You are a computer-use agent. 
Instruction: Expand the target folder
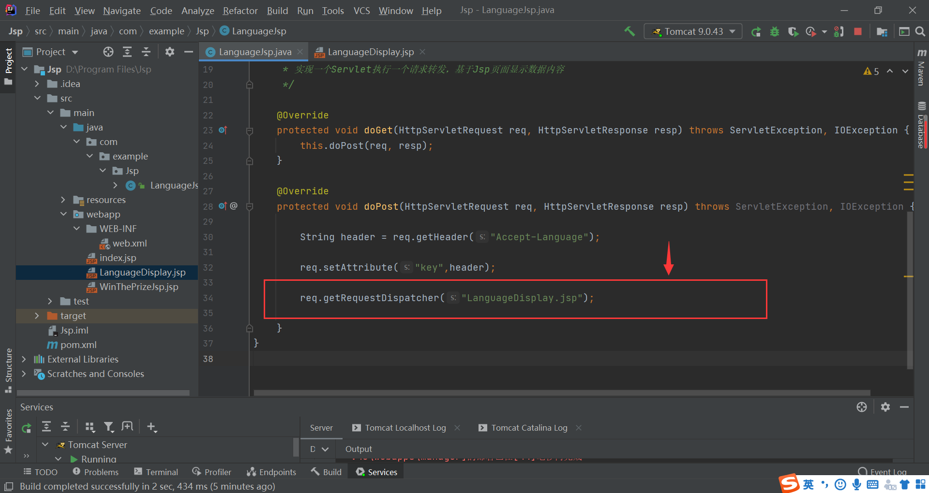tap(37, 316)
